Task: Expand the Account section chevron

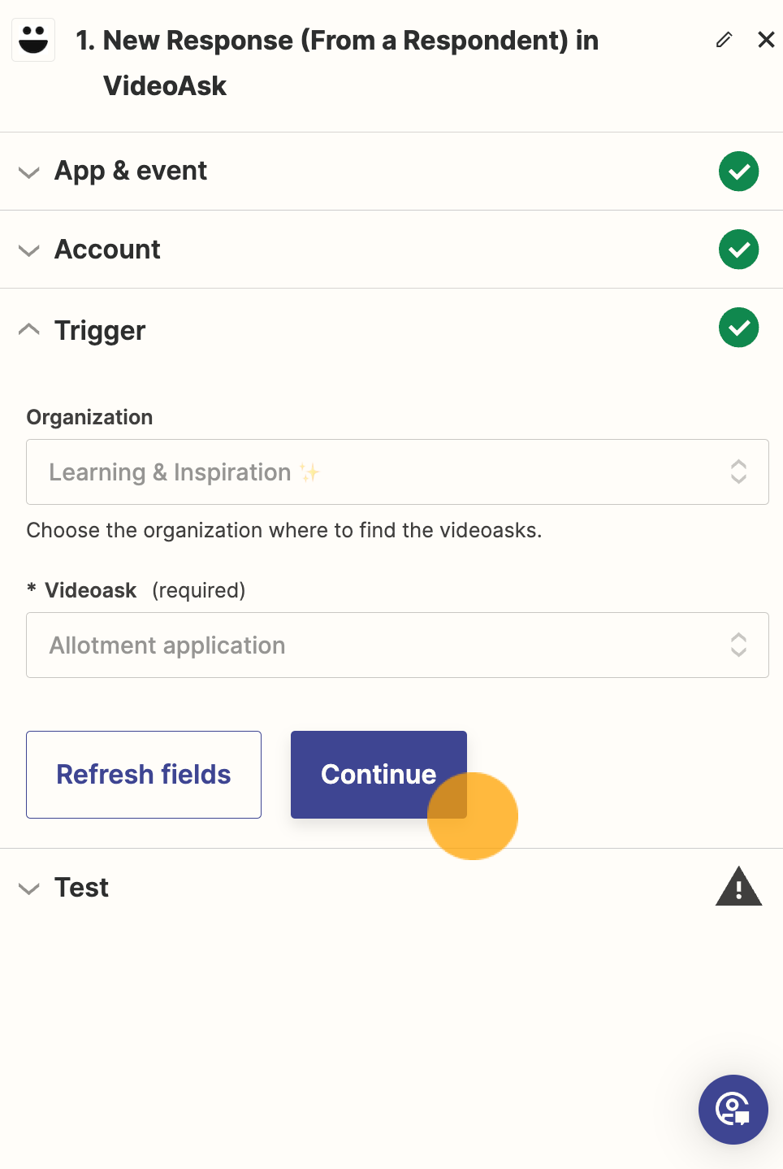Action: point(29,250)
